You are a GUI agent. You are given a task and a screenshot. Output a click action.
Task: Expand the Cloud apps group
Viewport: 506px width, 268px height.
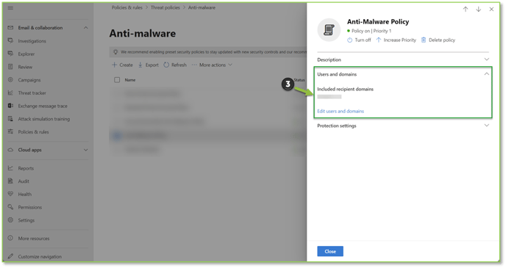[85, 150]
